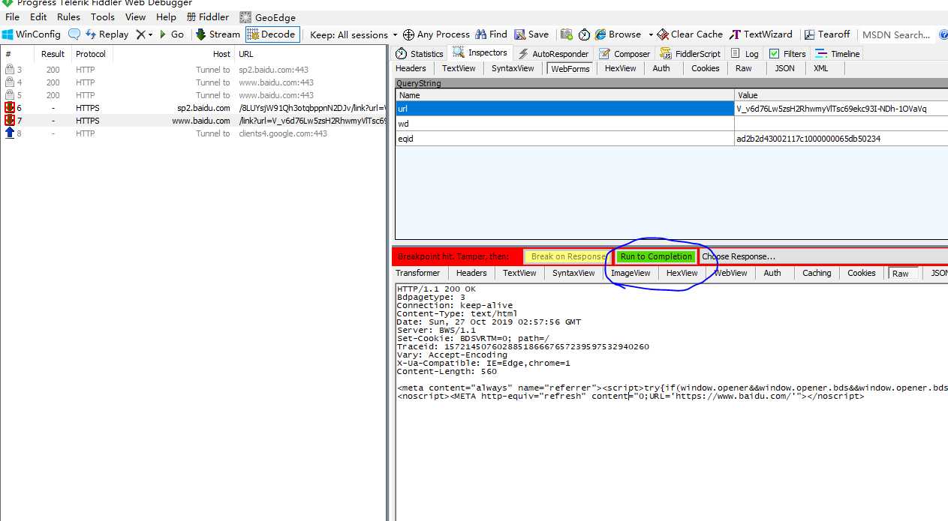Screen dimensions: 948x521
Task: Select response ImageView tab
Action: tap(630, 273)
